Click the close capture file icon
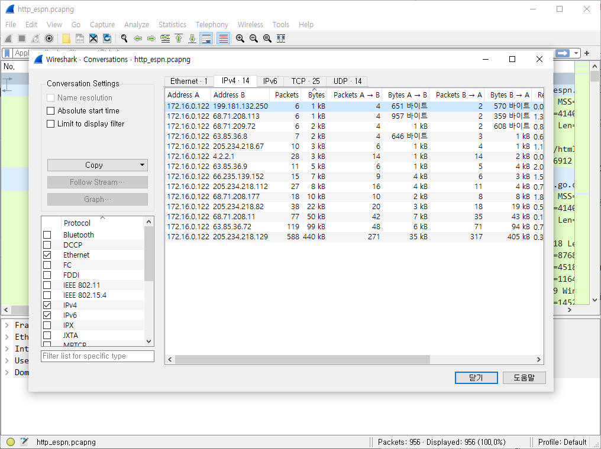Viewport: 601px width, 449px height. [93, 38]
